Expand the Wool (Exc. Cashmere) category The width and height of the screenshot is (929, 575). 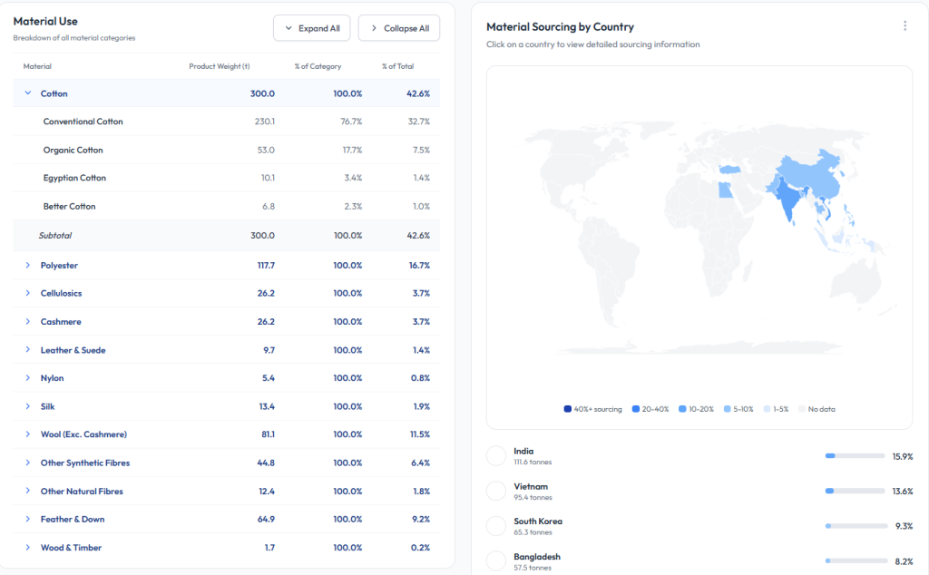click(28, 434)
